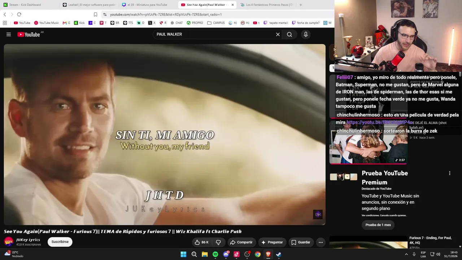The width and height of the screenshot is (462, 260).
Task: Switch to the Miniatura para YouTube tab
Action: pyautogui.click(x=147, y=5)
